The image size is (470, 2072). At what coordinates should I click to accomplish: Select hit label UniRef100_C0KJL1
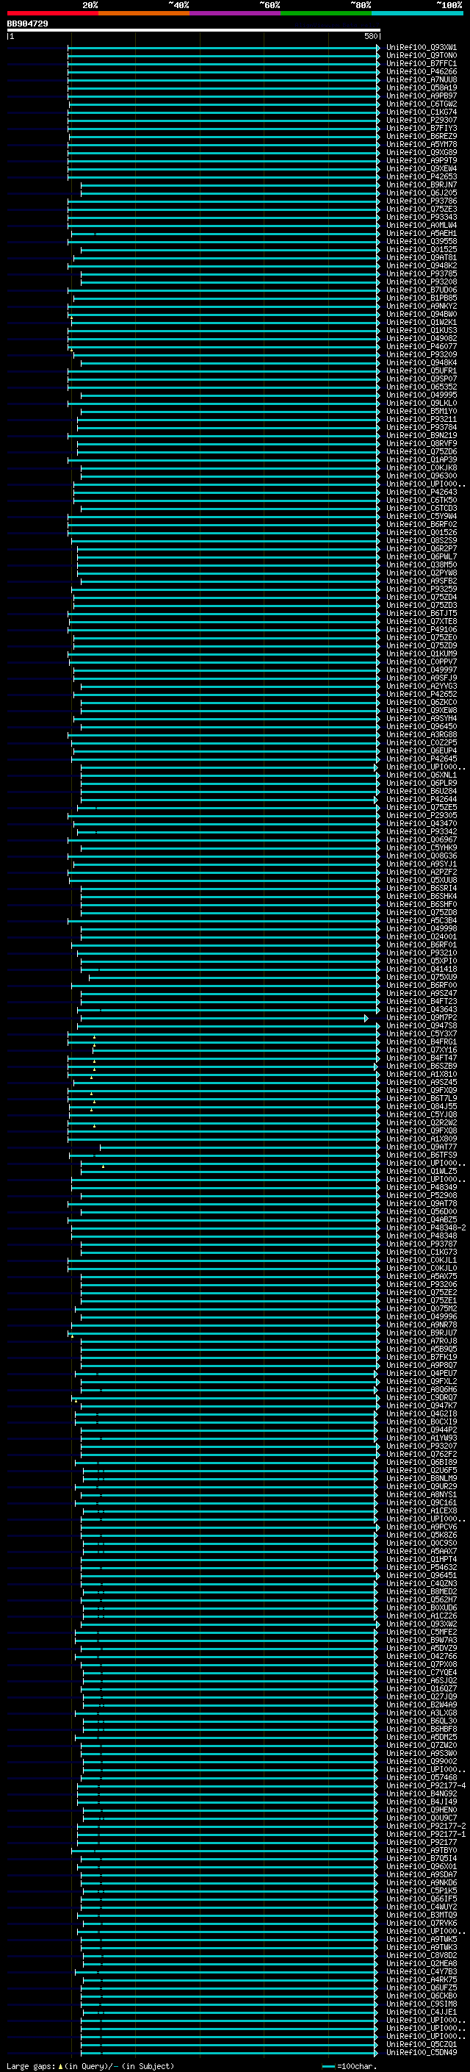click(x=421, y=1260)
